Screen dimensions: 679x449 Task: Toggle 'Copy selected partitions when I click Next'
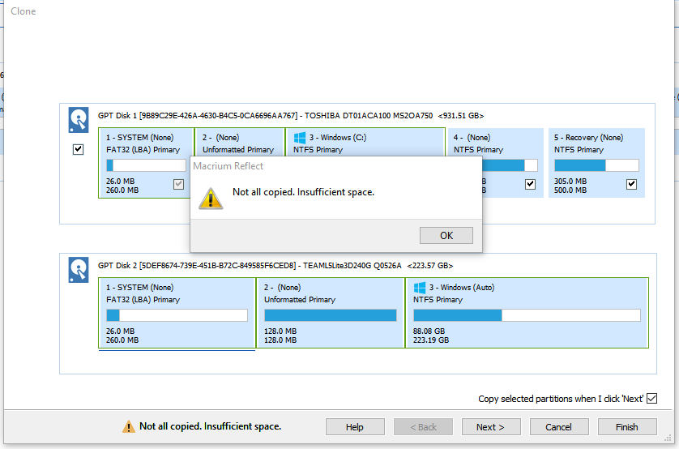tap(651, 398)
